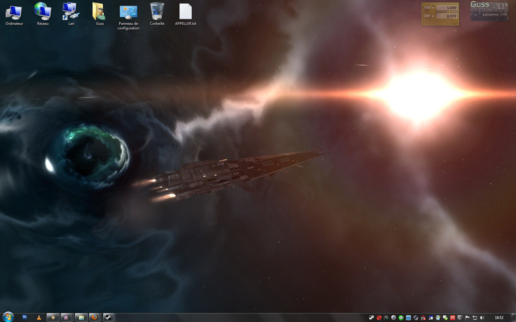Open Steam icon in system tray
This screenshot has height=322, width=516.
point(372,318)
